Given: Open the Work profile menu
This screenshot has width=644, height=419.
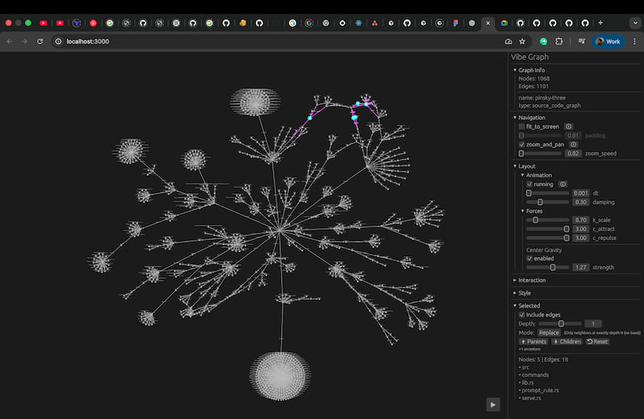Looking at the screenshot, I should pyautogui.click(x=608, y=41).
